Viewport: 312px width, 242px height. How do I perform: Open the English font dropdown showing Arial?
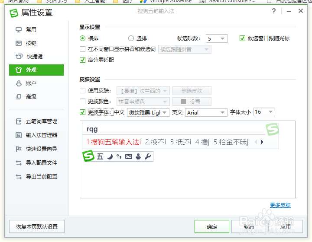[206, 112]
